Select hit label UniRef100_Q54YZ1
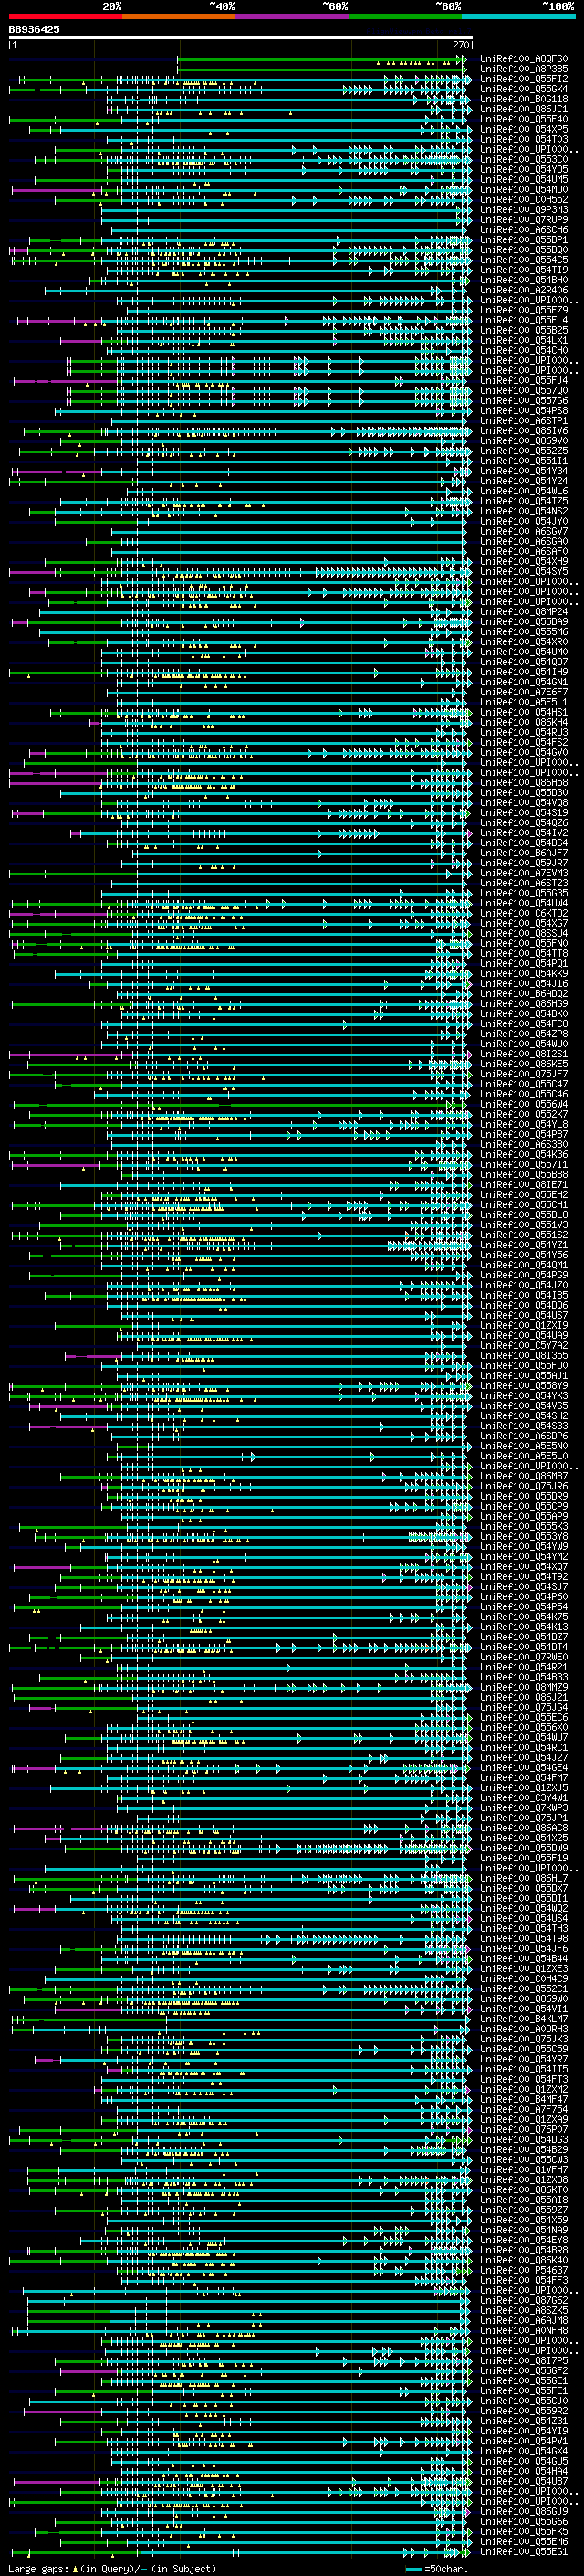This screenshot has width=584, height=2576. point(524,1245)
